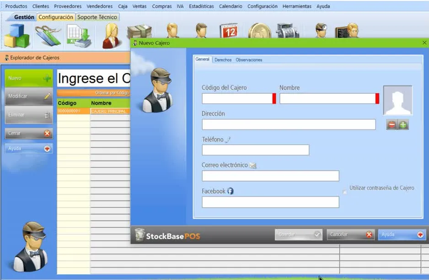Click the red minus remove photo icon

coord(392,125)
